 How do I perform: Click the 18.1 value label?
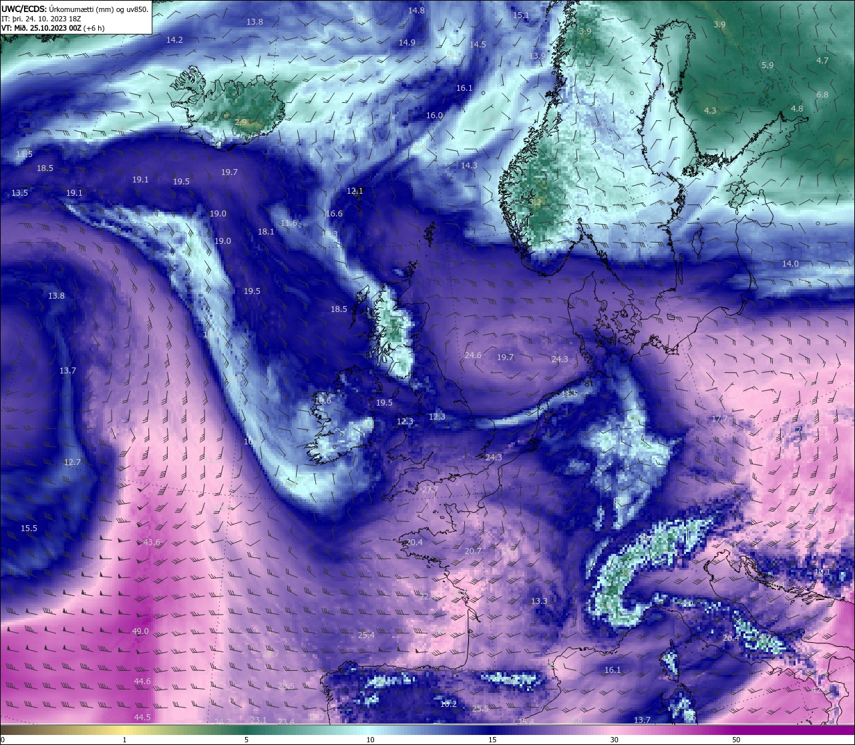click(266, 232)
